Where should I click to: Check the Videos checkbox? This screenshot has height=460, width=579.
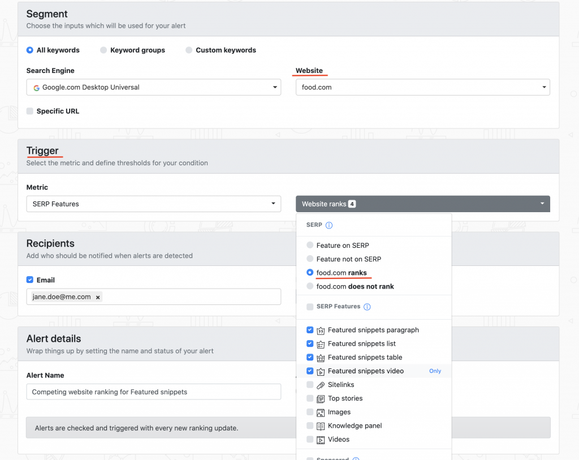coord(310,439)
